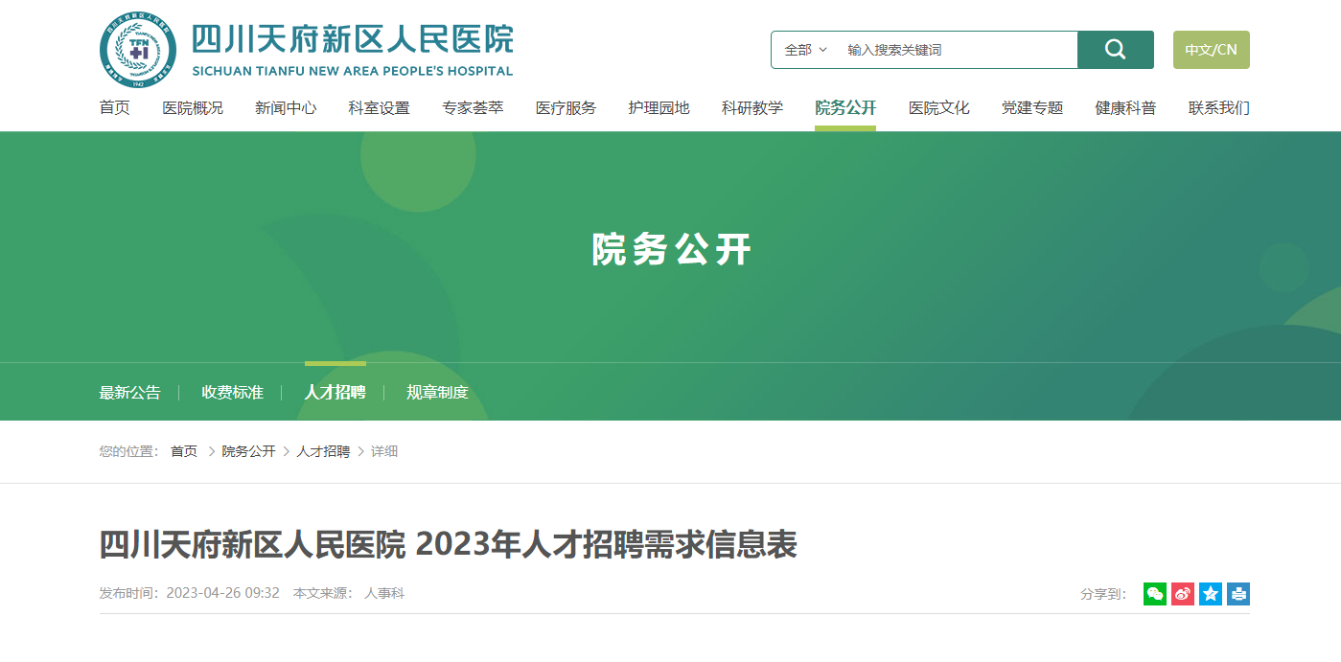Click the 分享到 label
The height and width of the screenshot is (662, 1341).
pyautogui.click(x=1103, y=594)
